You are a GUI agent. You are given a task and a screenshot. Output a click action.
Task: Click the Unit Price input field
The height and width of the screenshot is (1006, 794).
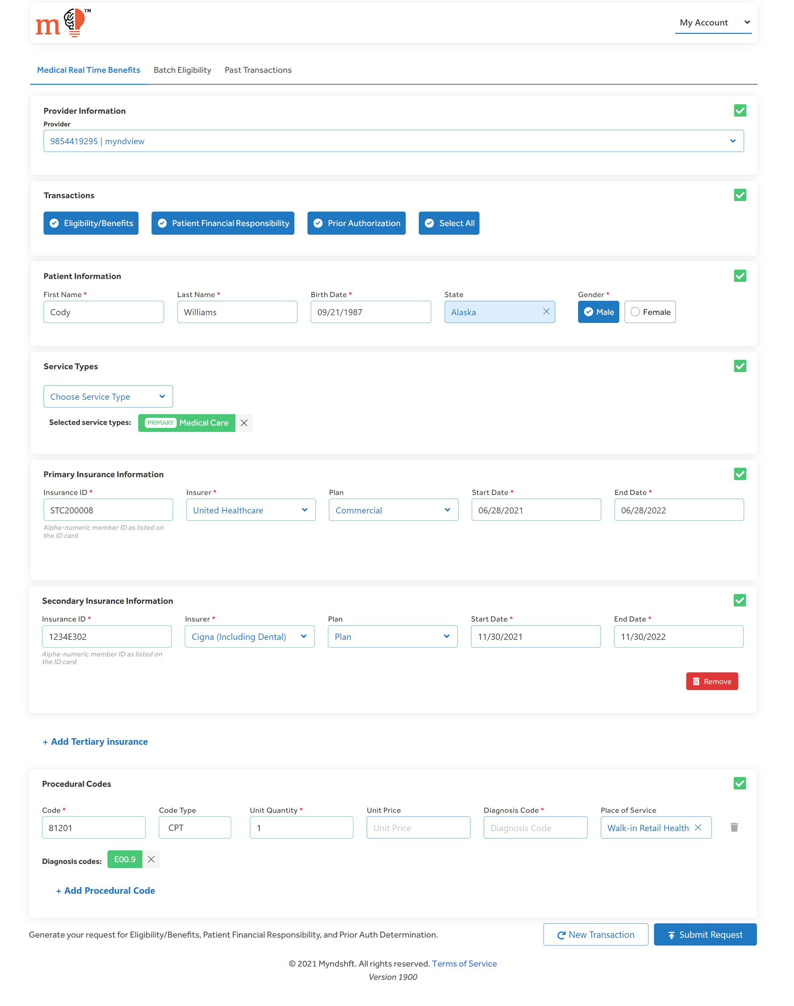pos(418,828)
